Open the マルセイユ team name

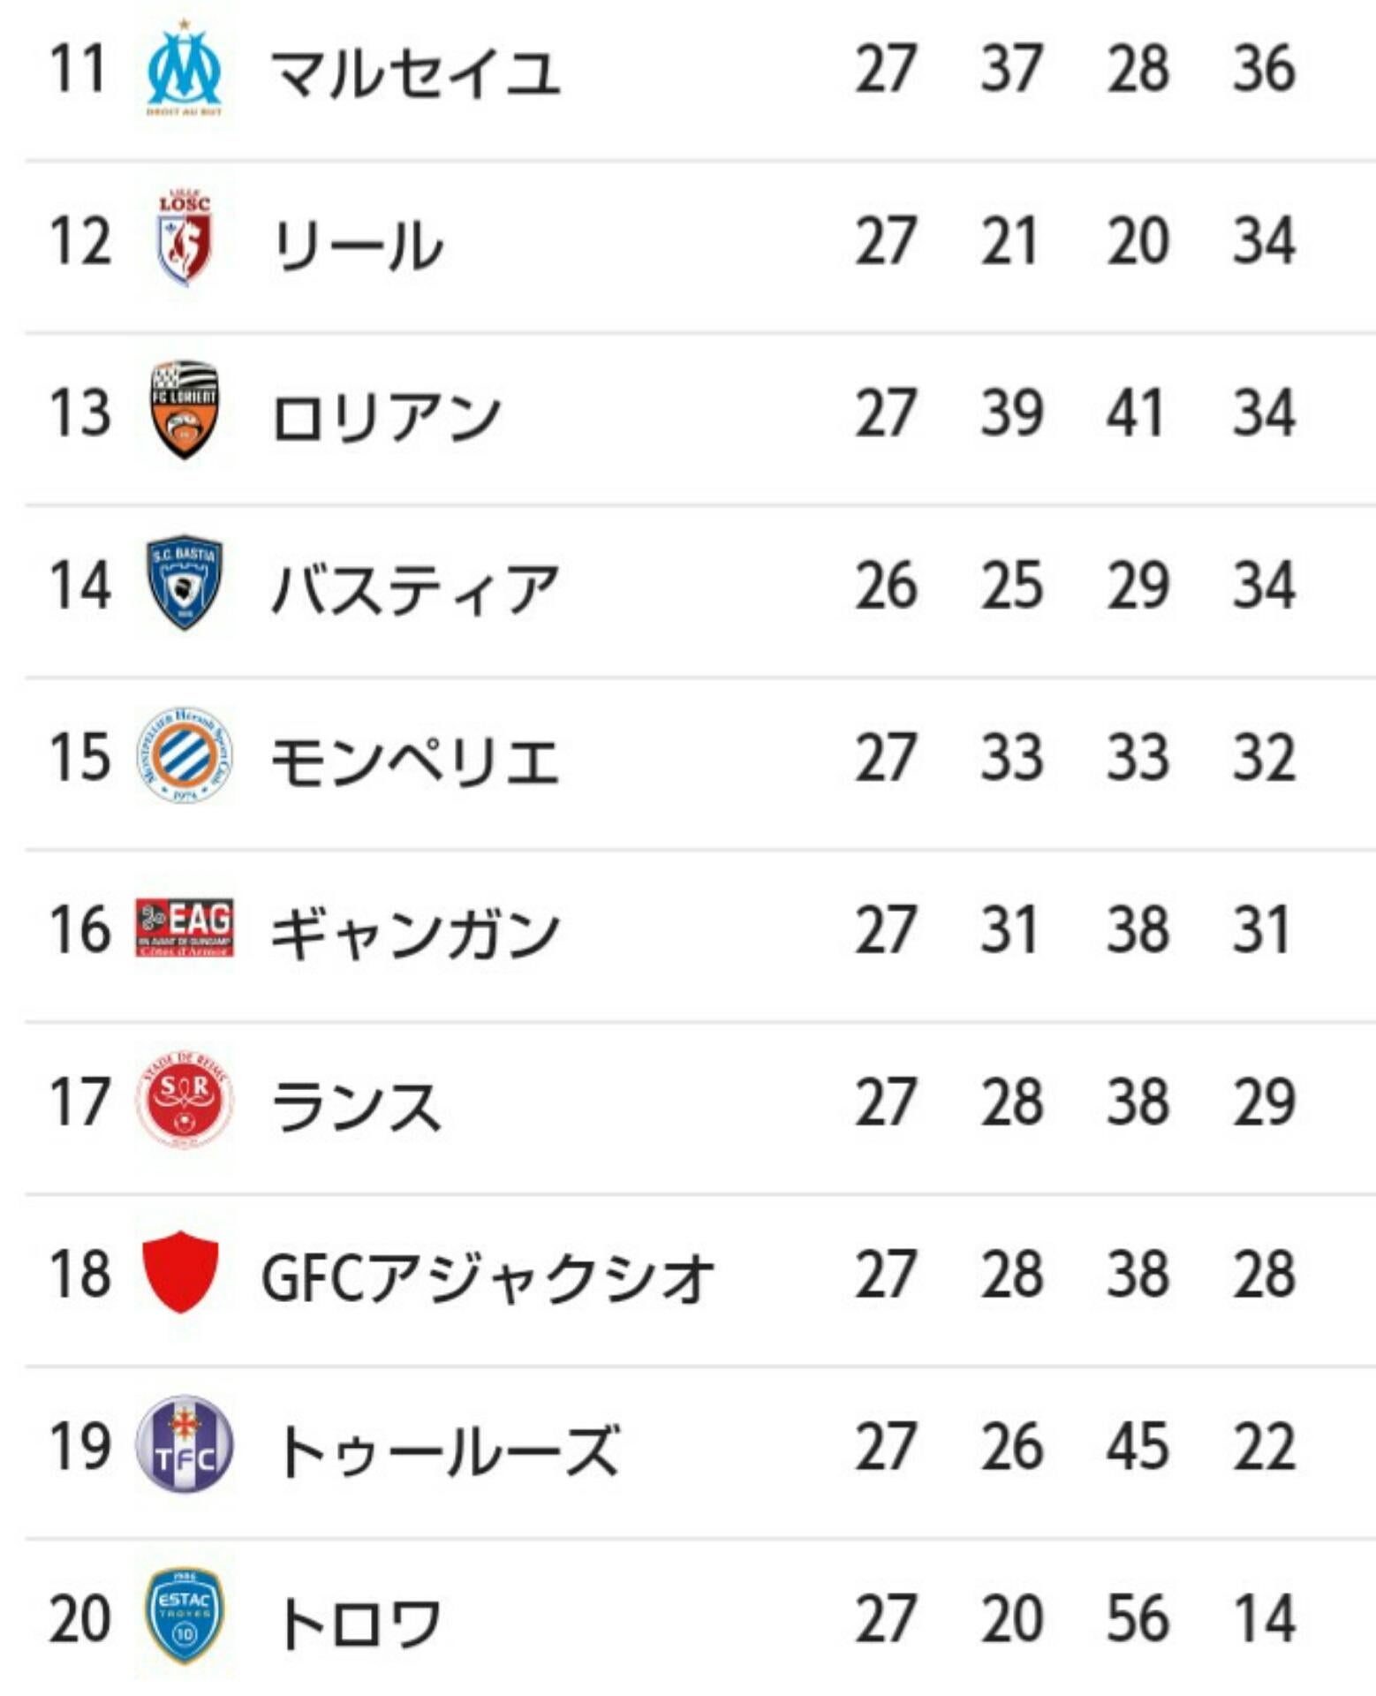click(x=415, y=72)
